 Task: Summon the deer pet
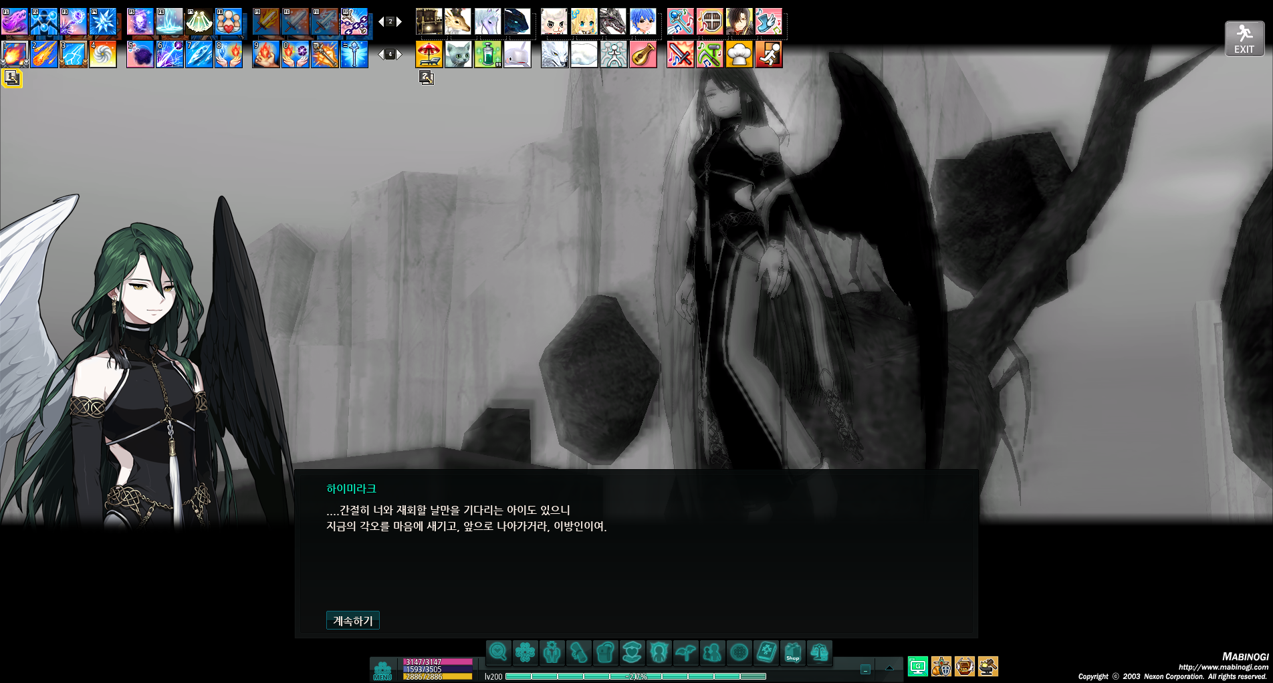click(x=458, y=22)
